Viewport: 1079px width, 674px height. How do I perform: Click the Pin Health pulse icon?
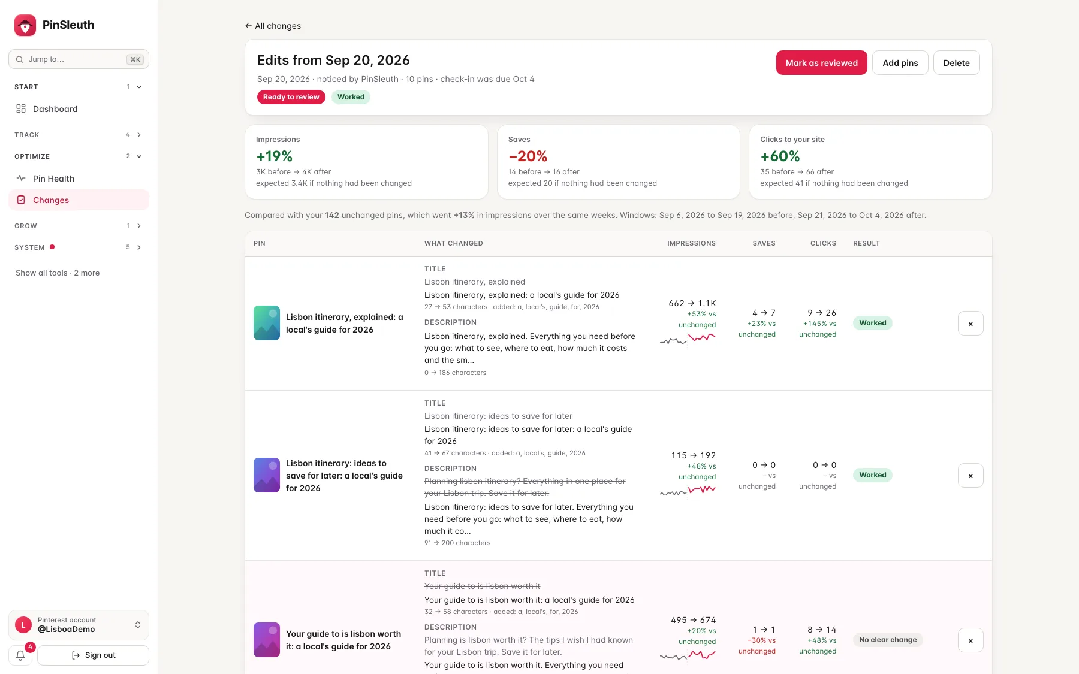[21, 179]
